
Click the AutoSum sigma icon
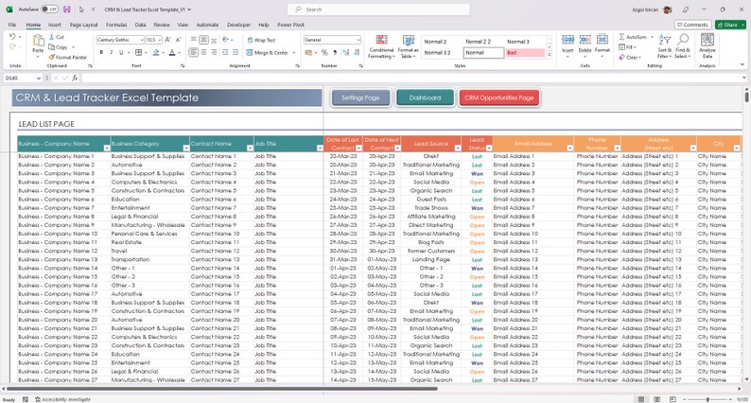(621, 37)
